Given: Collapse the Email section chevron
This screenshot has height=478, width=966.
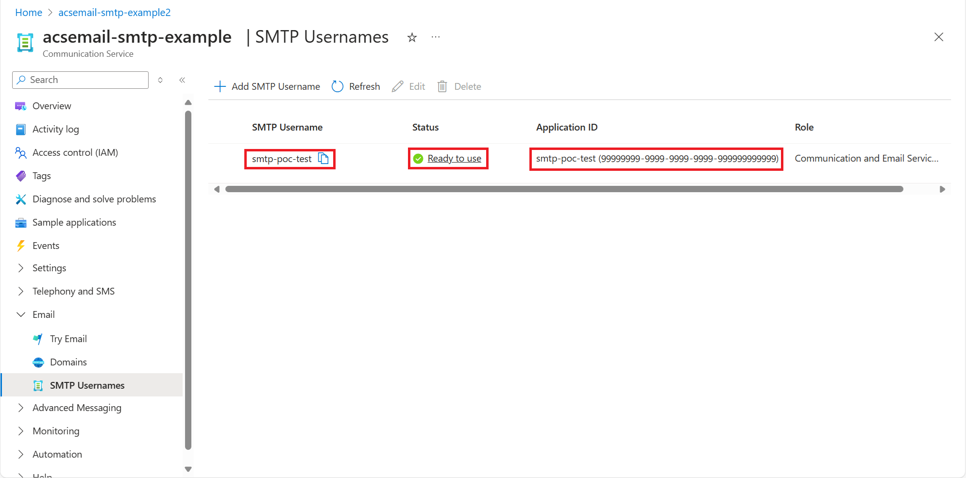Looking at the screenshot, I should tap(20, 314).
